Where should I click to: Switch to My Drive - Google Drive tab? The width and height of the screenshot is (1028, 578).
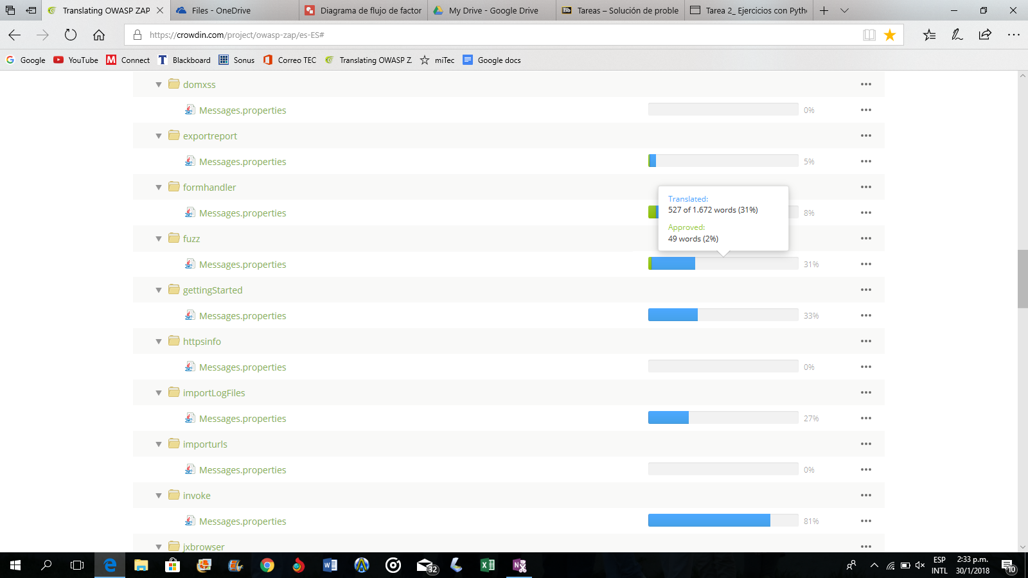pos(492,10)
